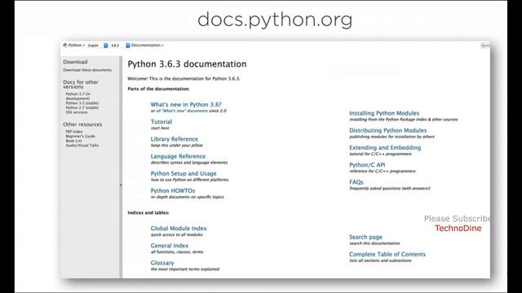Open the Global Module Index
This screenshot has height=293, width=522.
click(x=179, y=228)
